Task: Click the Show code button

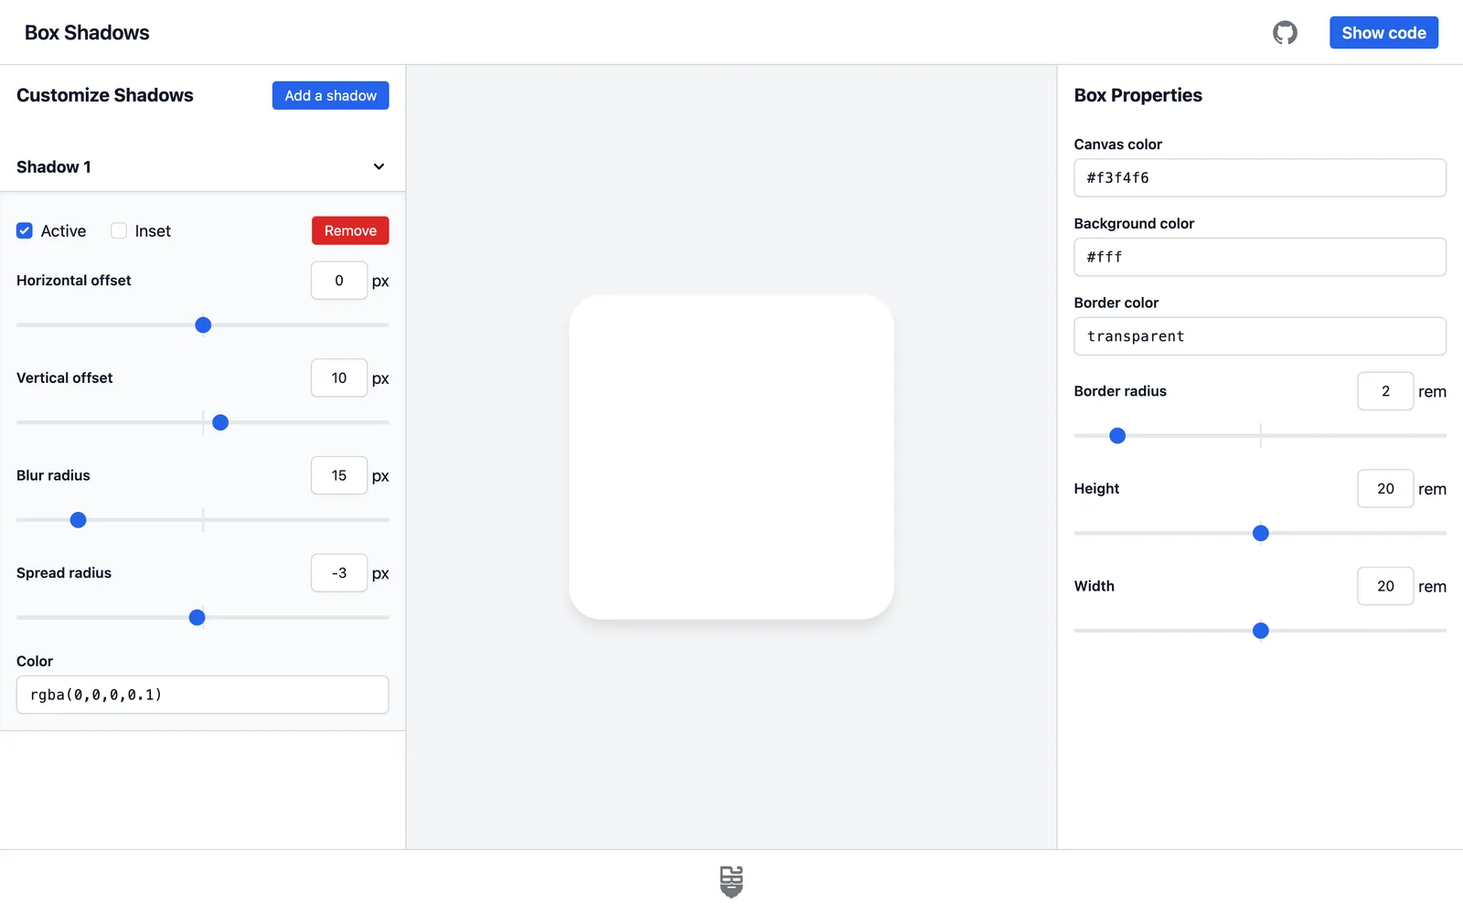Action: coord(1383,33)
